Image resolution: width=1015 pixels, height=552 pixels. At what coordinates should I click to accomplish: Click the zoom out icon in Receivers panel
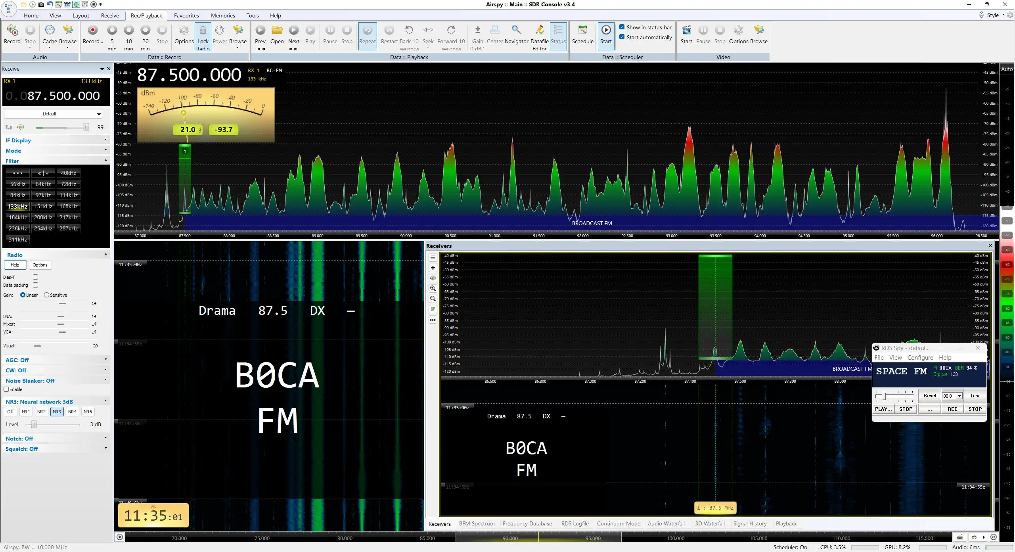433,299
